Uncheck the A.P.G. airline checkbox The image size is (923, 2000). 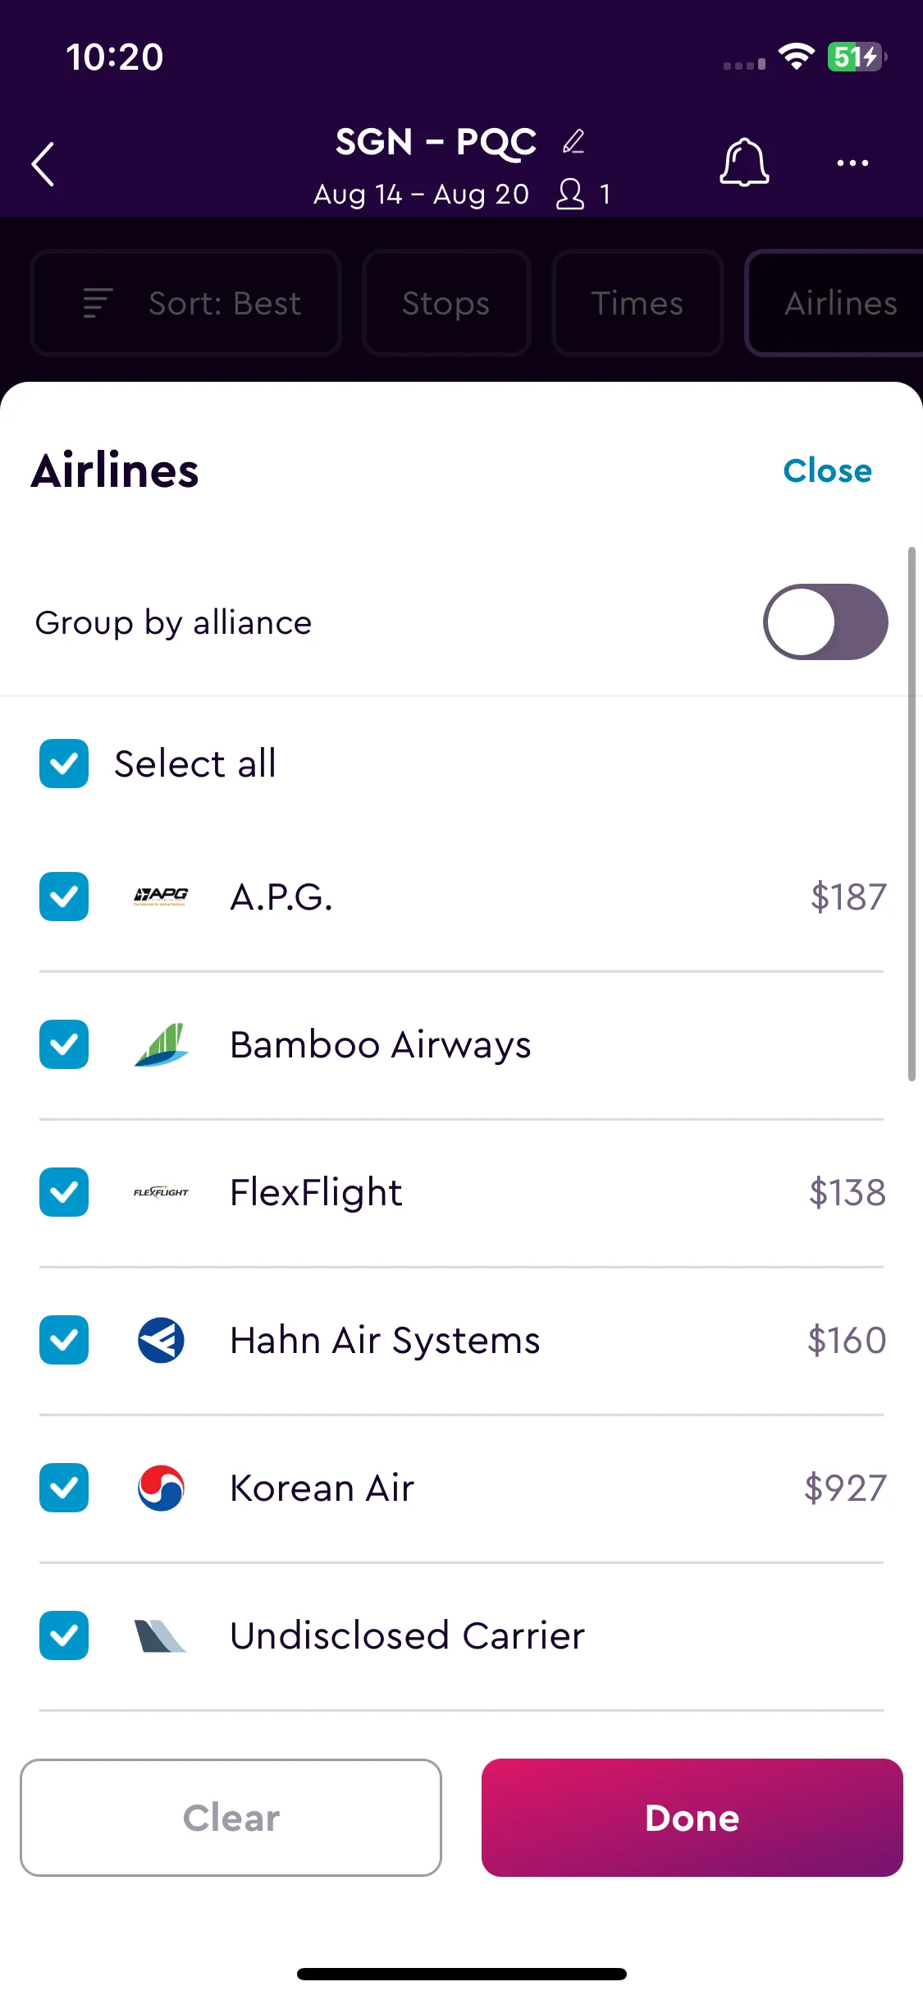click(x=64, y=897)
